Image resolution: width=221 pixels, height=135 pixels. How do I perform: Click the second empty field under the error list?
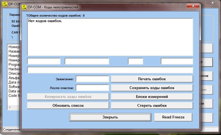[x=87, y=61]
